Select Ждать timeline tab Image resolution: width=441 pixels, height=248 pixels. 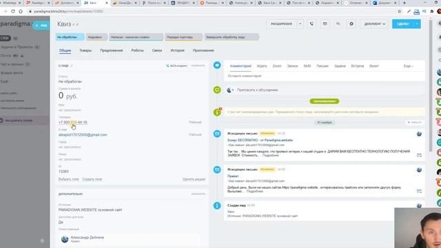262,66
